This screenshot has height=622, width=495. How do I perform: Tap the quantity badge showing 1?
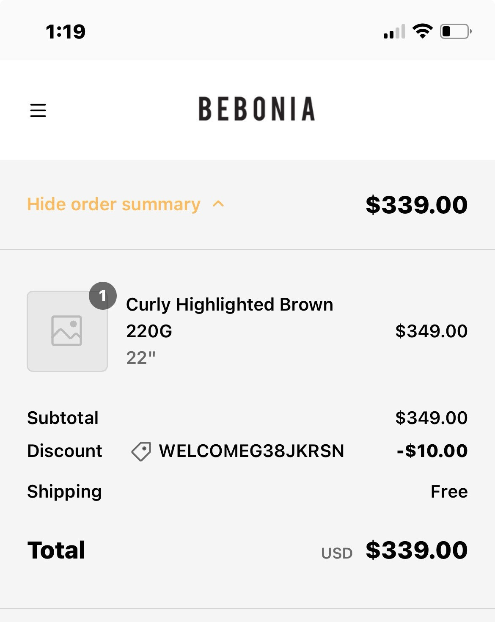(103, 296)
